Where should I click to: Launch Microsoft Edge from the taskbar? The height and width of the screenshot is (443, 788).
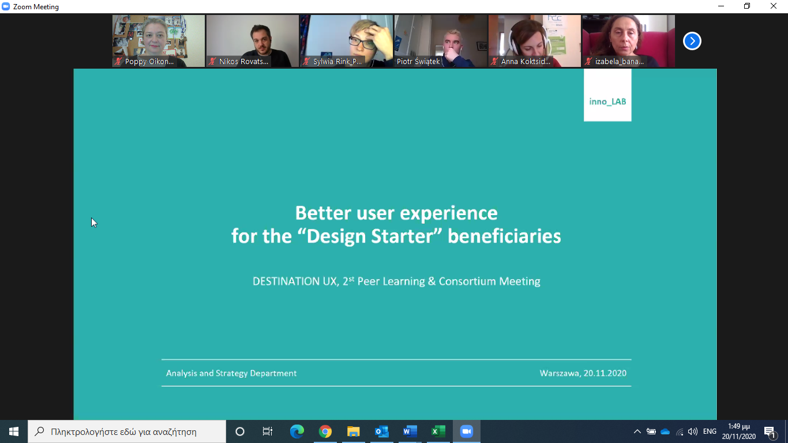click(x=297, y=431)
